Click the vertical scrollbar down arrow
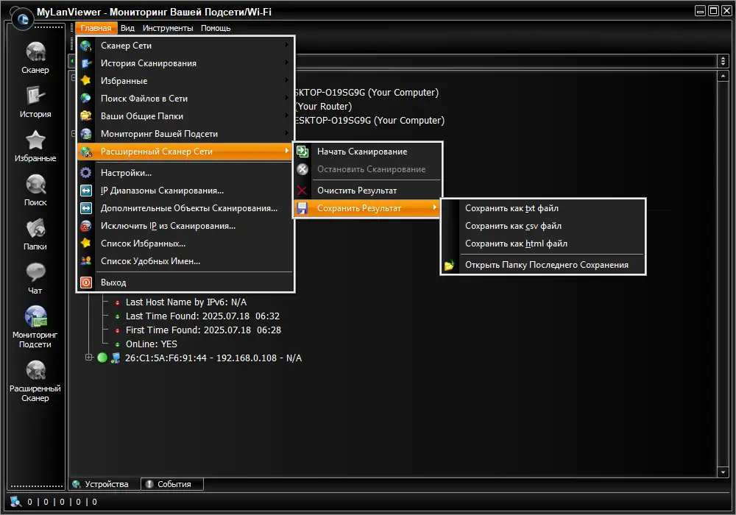This screenshot has width=736, height=515. [723, 472]
